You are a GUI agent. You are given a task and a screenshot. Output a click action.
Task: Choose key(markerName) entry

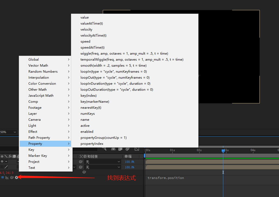tap(135, 102)
